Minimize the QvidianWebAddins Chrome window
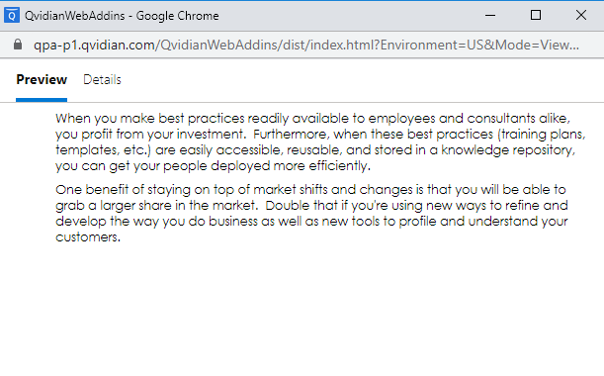The image size is (604, 376). (x=490, y=16)
